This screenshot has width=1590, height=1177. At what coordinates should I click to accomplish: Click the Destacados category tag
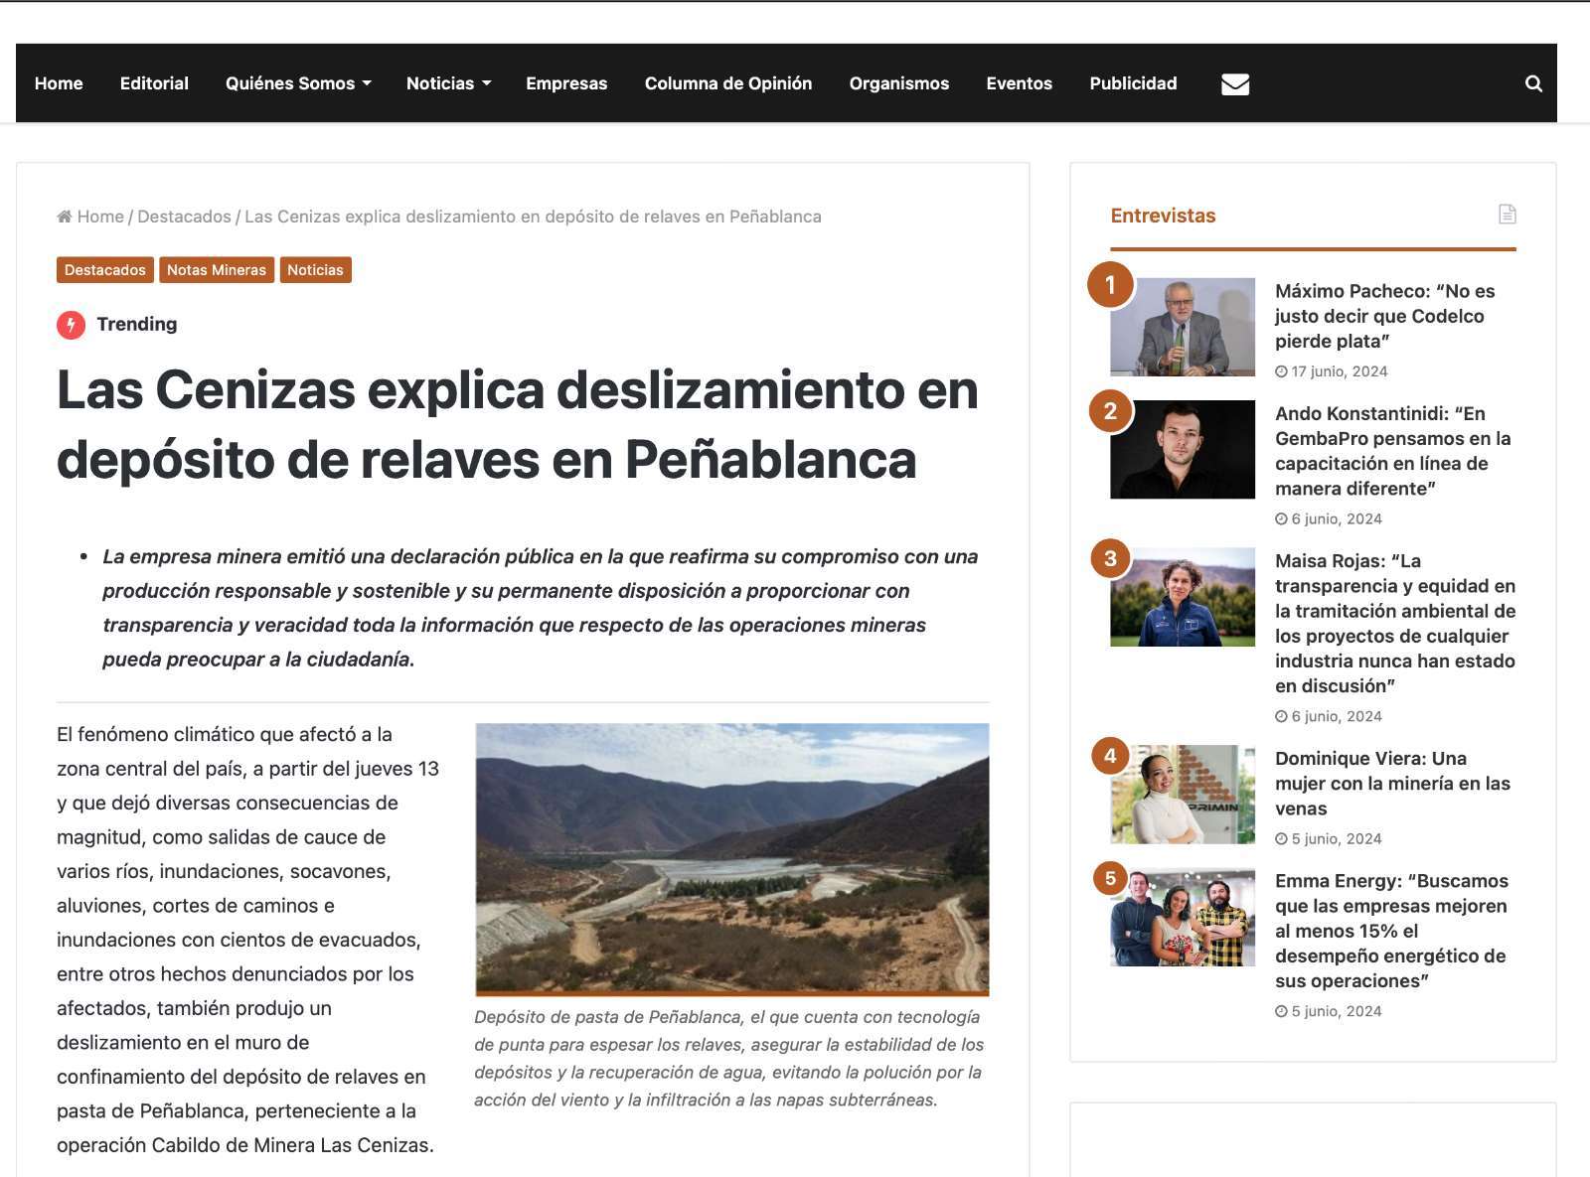point(104,270)
